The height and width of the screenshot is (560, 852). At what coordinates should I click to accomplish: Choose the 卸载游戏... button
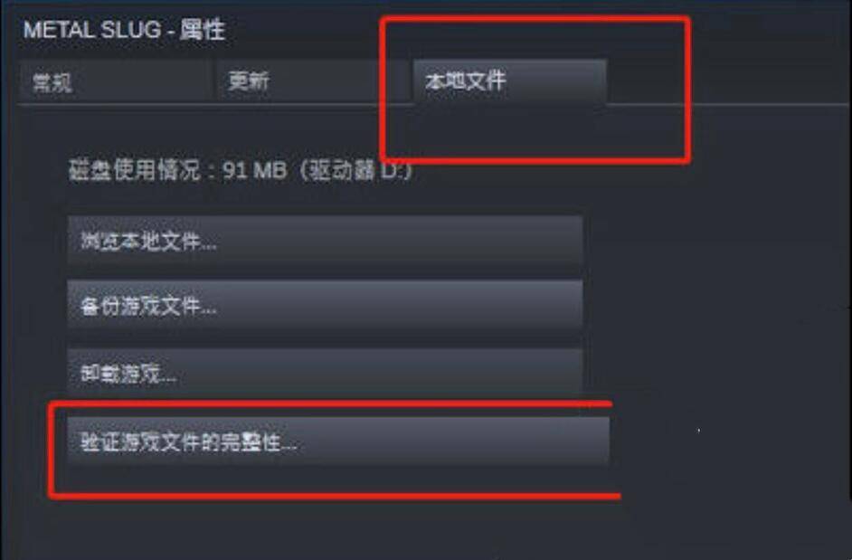click(x=325, y=373)
